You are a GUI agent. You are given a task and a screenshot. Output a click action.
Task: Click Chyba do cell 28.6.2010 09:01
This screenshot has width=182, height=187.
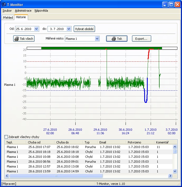pos(68,162)
